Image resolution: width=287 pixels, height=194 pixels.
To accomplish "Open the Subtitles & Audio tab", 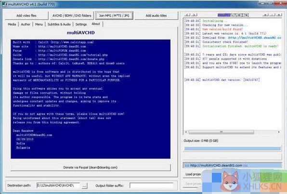I will click(59, 24).
